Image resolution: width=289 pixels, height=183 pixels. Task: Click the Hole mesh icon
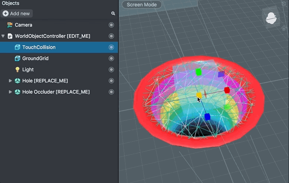18,81
